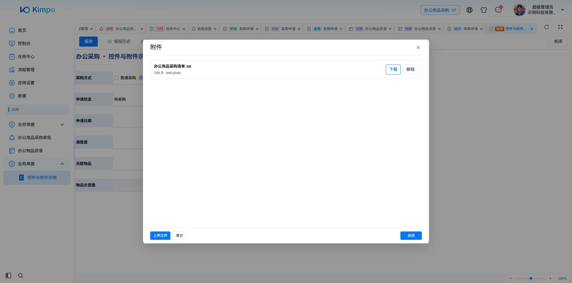The image size is (572, 283).
Task: Remove the attachment with 移除
Action: coord(410,69)
